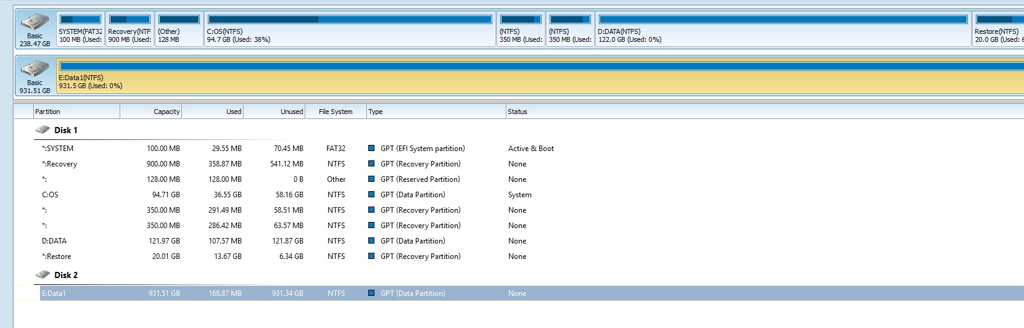
Task: Click the blue type square for Restore row
Action: point(371,256)
